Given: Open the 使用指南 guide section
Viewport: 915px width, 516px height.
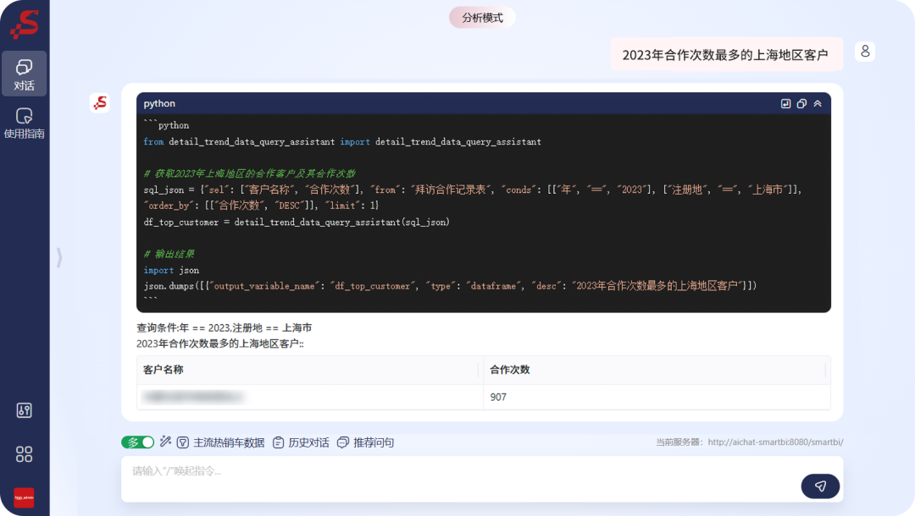Looking at the screenshot, I should click(x=24, y=124).
